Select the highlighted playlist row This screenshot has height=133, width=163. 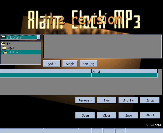click(79, 75)
